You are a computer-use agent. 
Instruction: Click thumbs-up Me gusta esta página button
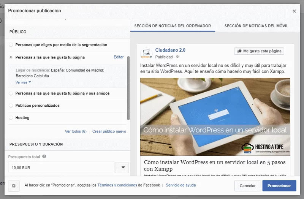pos(259,51)
